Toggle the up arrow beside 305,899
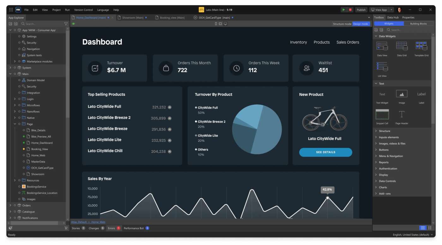 (x=170, y=118)
